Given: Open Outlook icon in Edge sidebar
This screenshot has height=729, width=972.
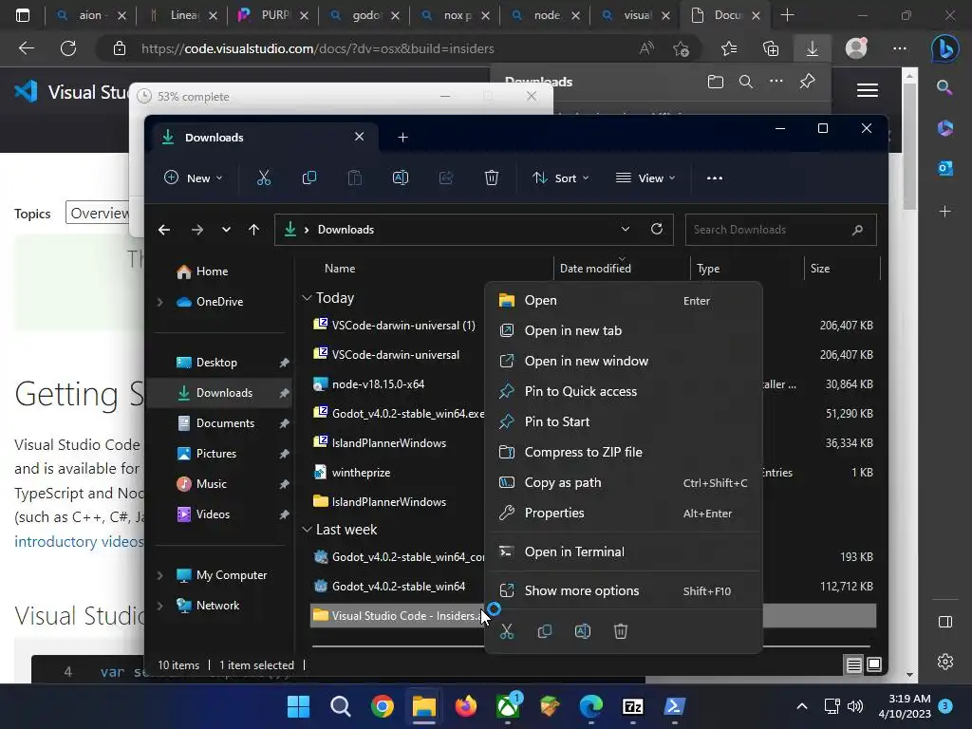Looking at the screenshot, I should click(945, 168).
